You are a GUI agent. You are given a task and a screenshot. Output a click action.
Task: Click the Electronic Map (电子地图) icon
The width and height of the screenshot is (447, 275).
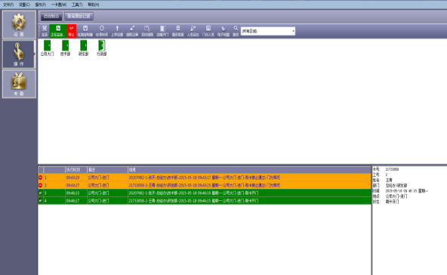pyautogui.click(x=223, y=31)
